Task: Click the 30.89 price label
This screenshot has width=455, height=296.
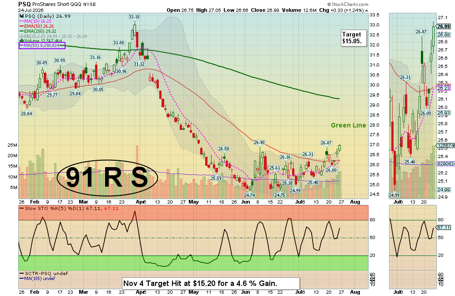Action: tap(42, 63)
